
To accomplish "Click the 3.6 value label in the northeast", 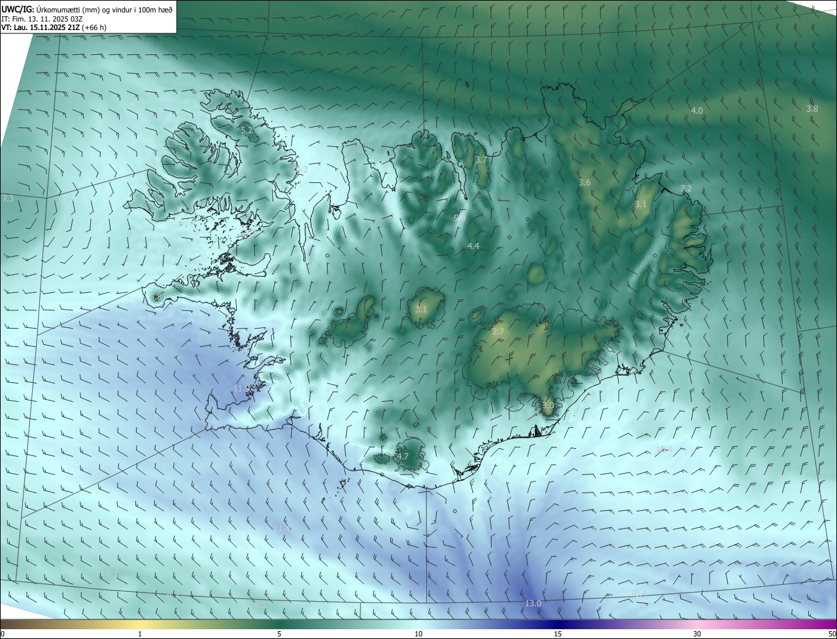I will [x=585, y=183].
